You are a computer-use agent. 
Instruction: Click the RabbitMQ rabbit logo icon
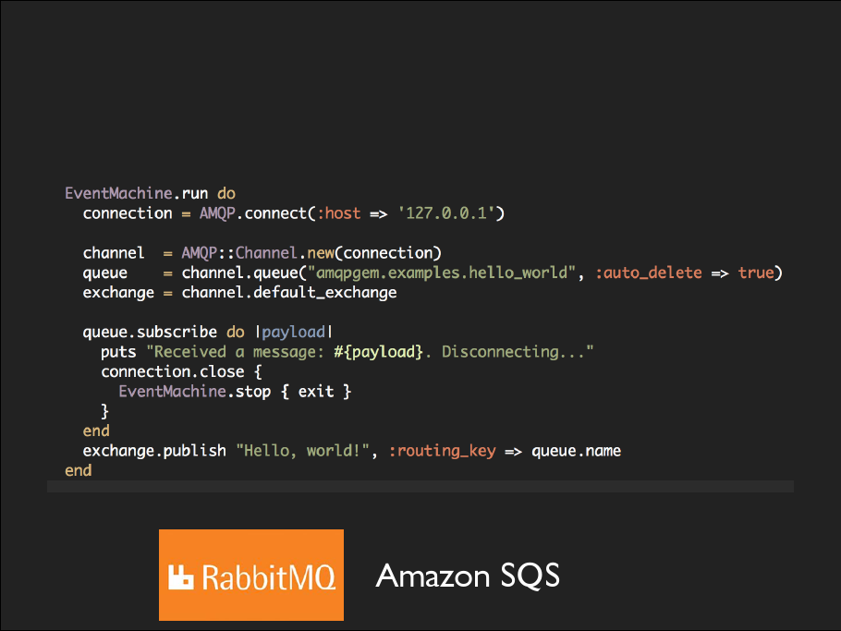(x=183, y=578)
